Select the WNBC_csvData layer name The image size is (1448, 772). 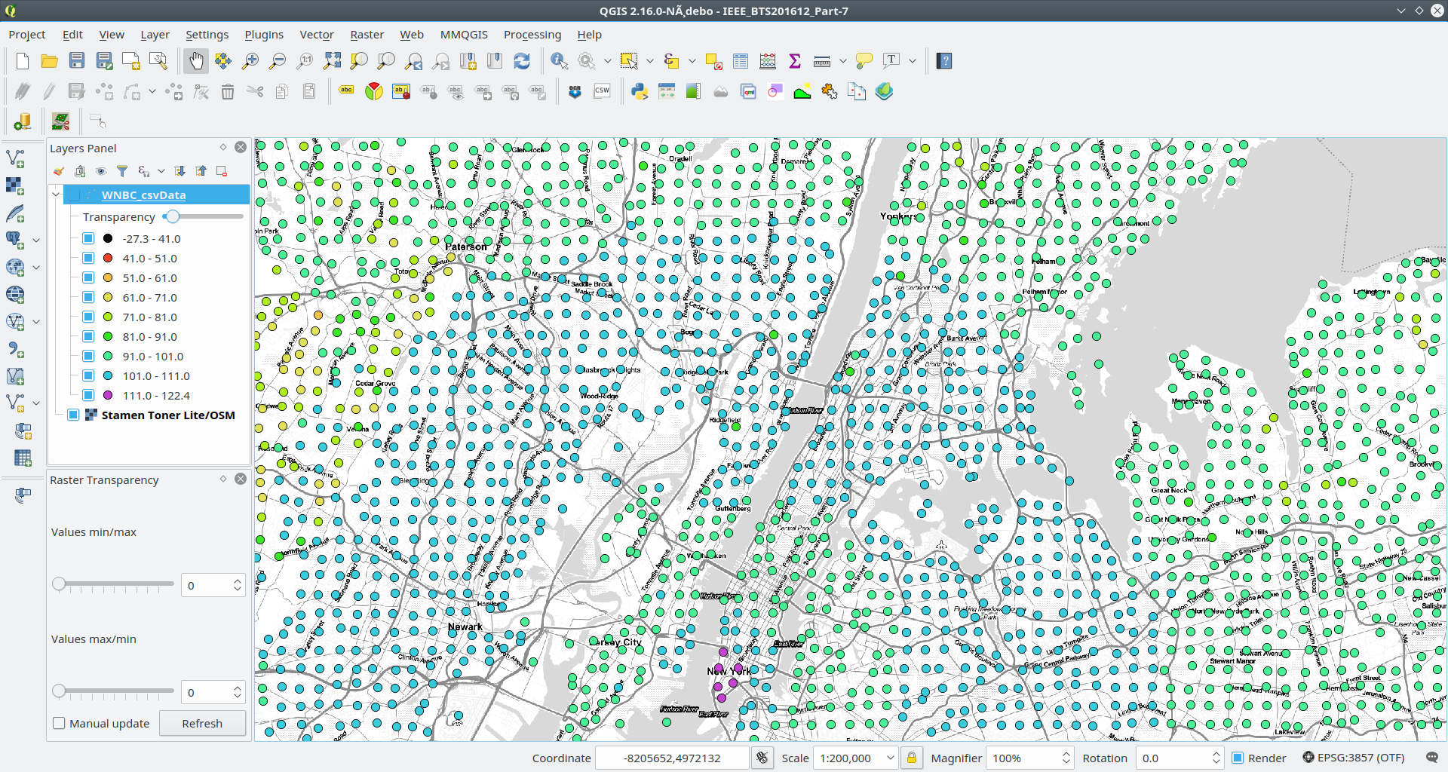coord(143,195)
